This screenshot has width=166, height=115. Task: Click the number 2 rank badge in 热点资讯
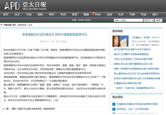click(x=114, y=109)
